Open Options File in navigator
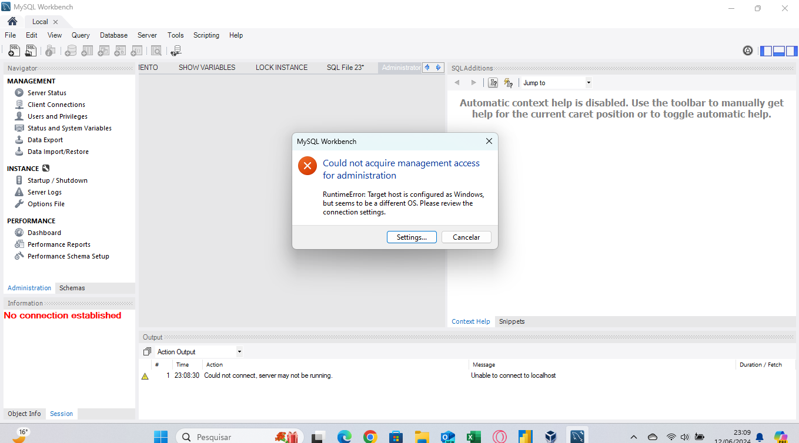Image resolution: width=799 pixels, height=443 pixels. 46,204
